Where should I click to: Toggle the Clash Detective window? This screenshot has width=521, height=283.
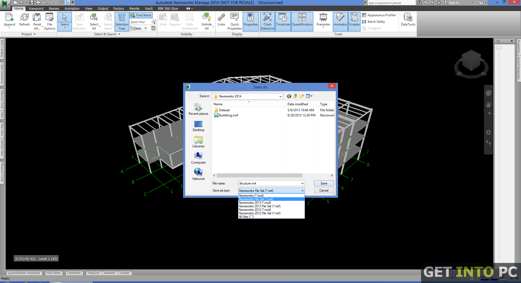click(x=267, y=21)
